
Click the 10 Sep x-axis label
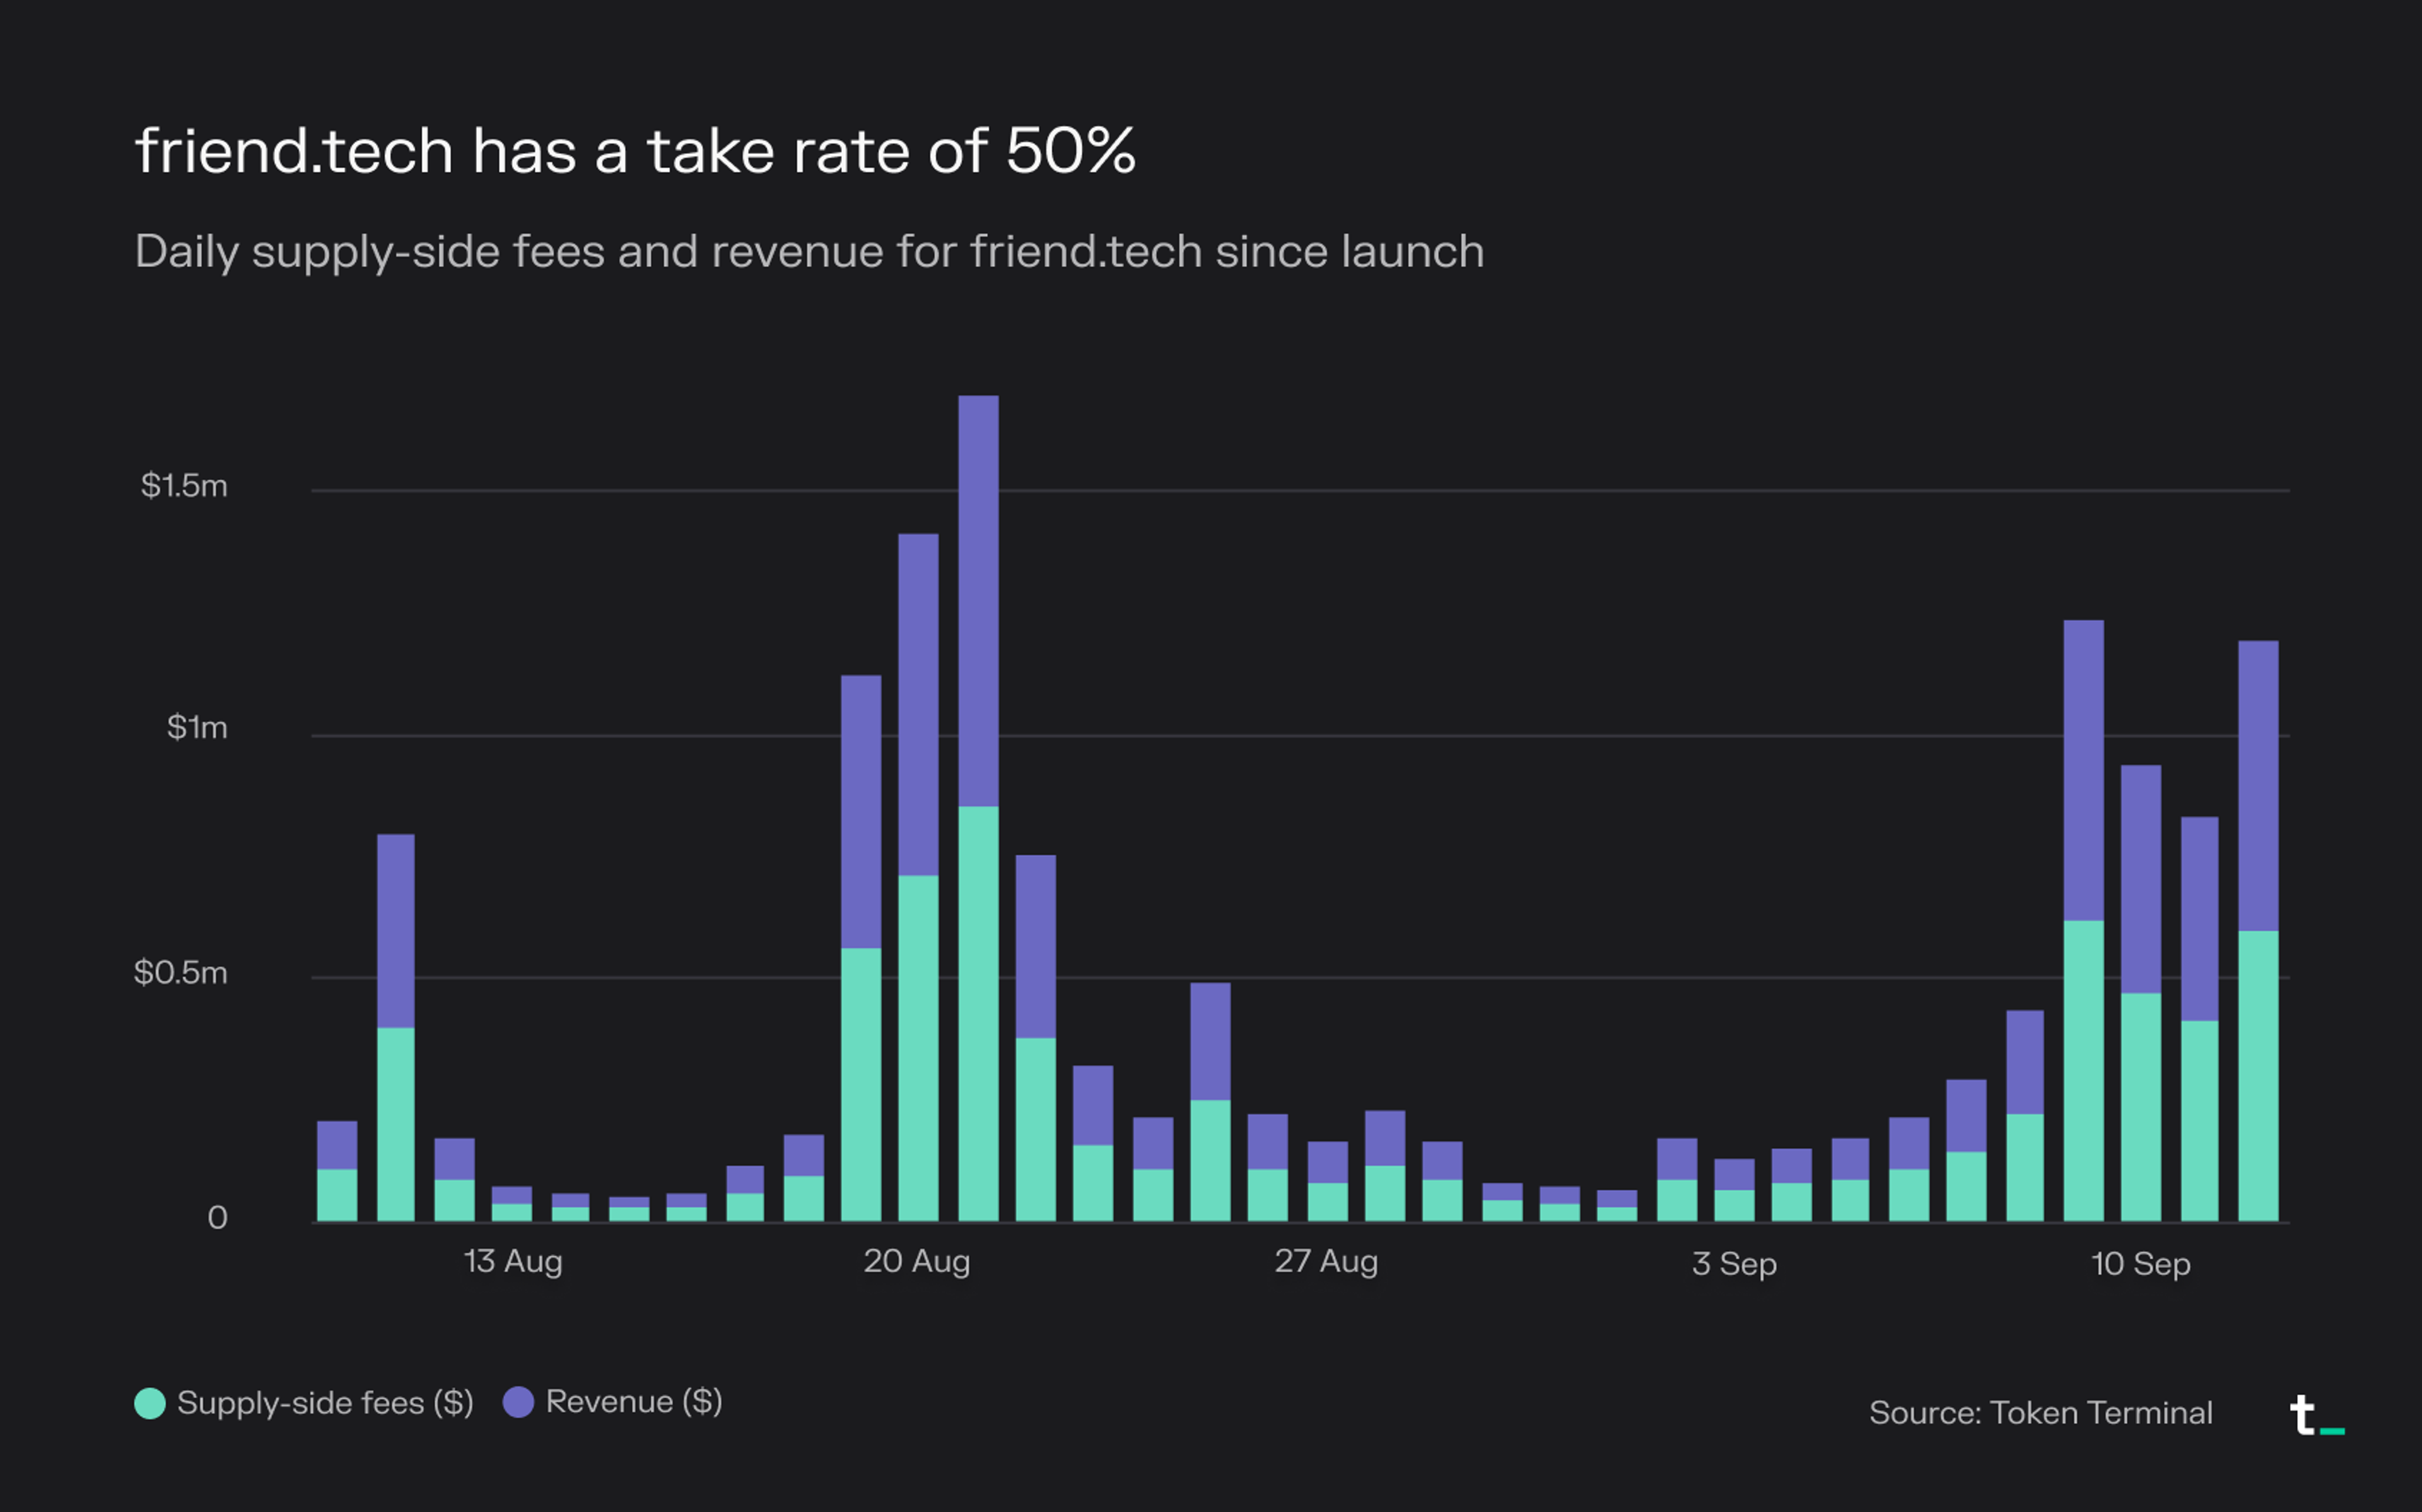click(x=2140, y=1264)
